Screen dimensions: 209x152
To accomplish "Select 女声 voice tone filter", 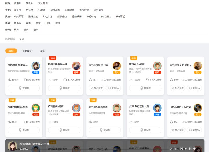I will tap(26, 30).
